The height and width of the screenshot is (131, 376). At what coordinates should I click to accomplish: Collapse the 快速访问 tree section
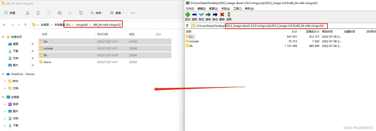[3, 37]
